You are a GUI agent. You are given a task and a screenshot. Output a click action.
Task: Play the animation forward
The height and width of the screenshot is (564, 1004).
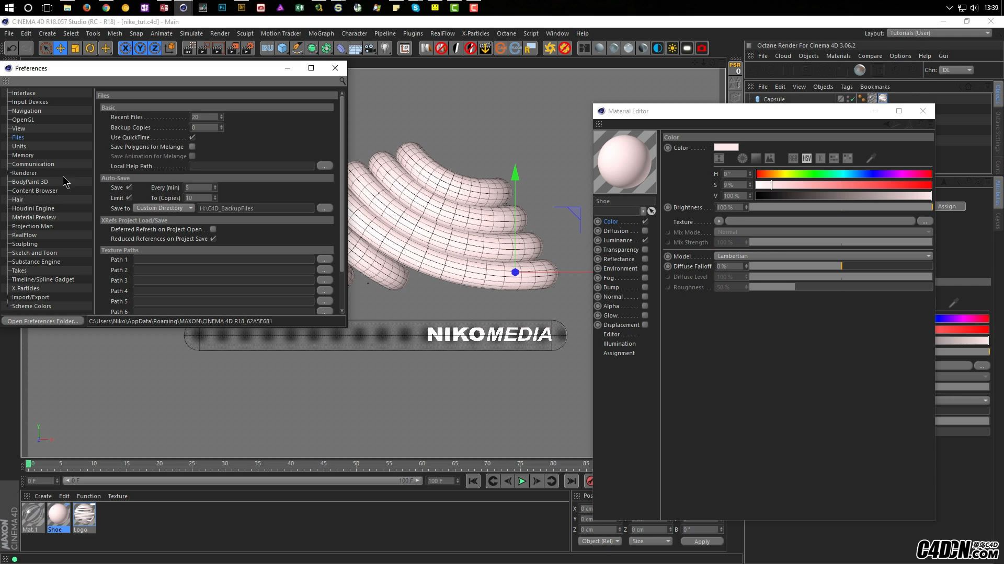coord(522,481)
